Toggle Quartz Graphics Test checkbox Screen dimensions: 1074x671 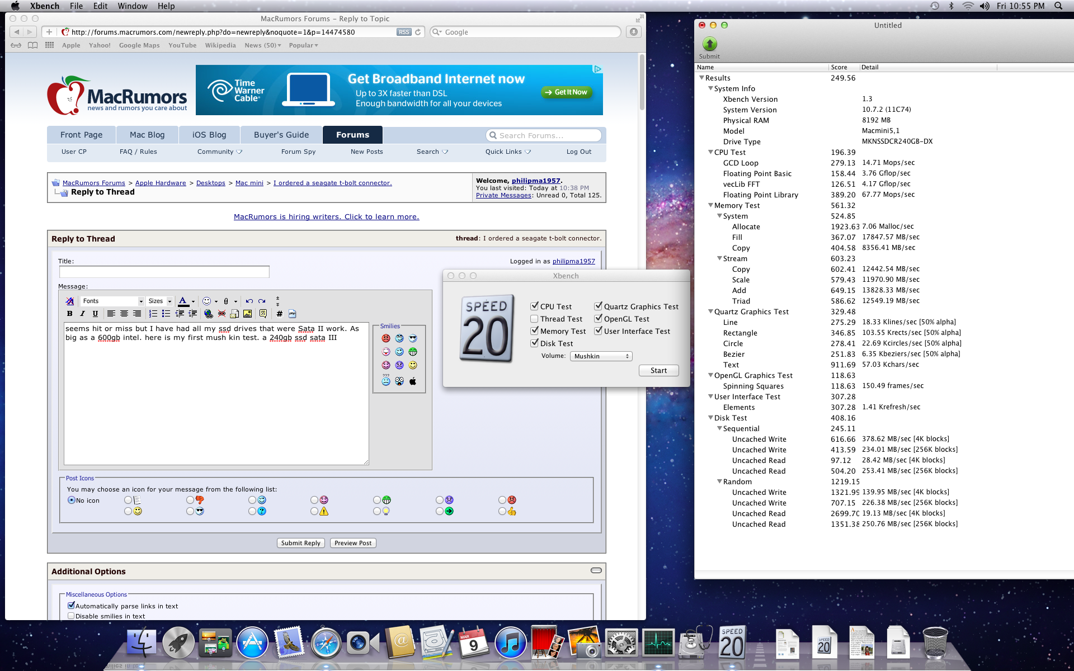point(598,306)
